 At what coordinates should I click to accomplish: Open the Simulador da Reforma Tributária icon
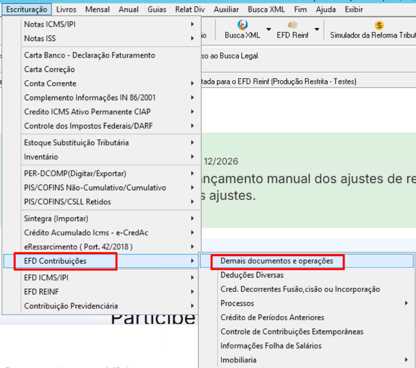[379, 25]
